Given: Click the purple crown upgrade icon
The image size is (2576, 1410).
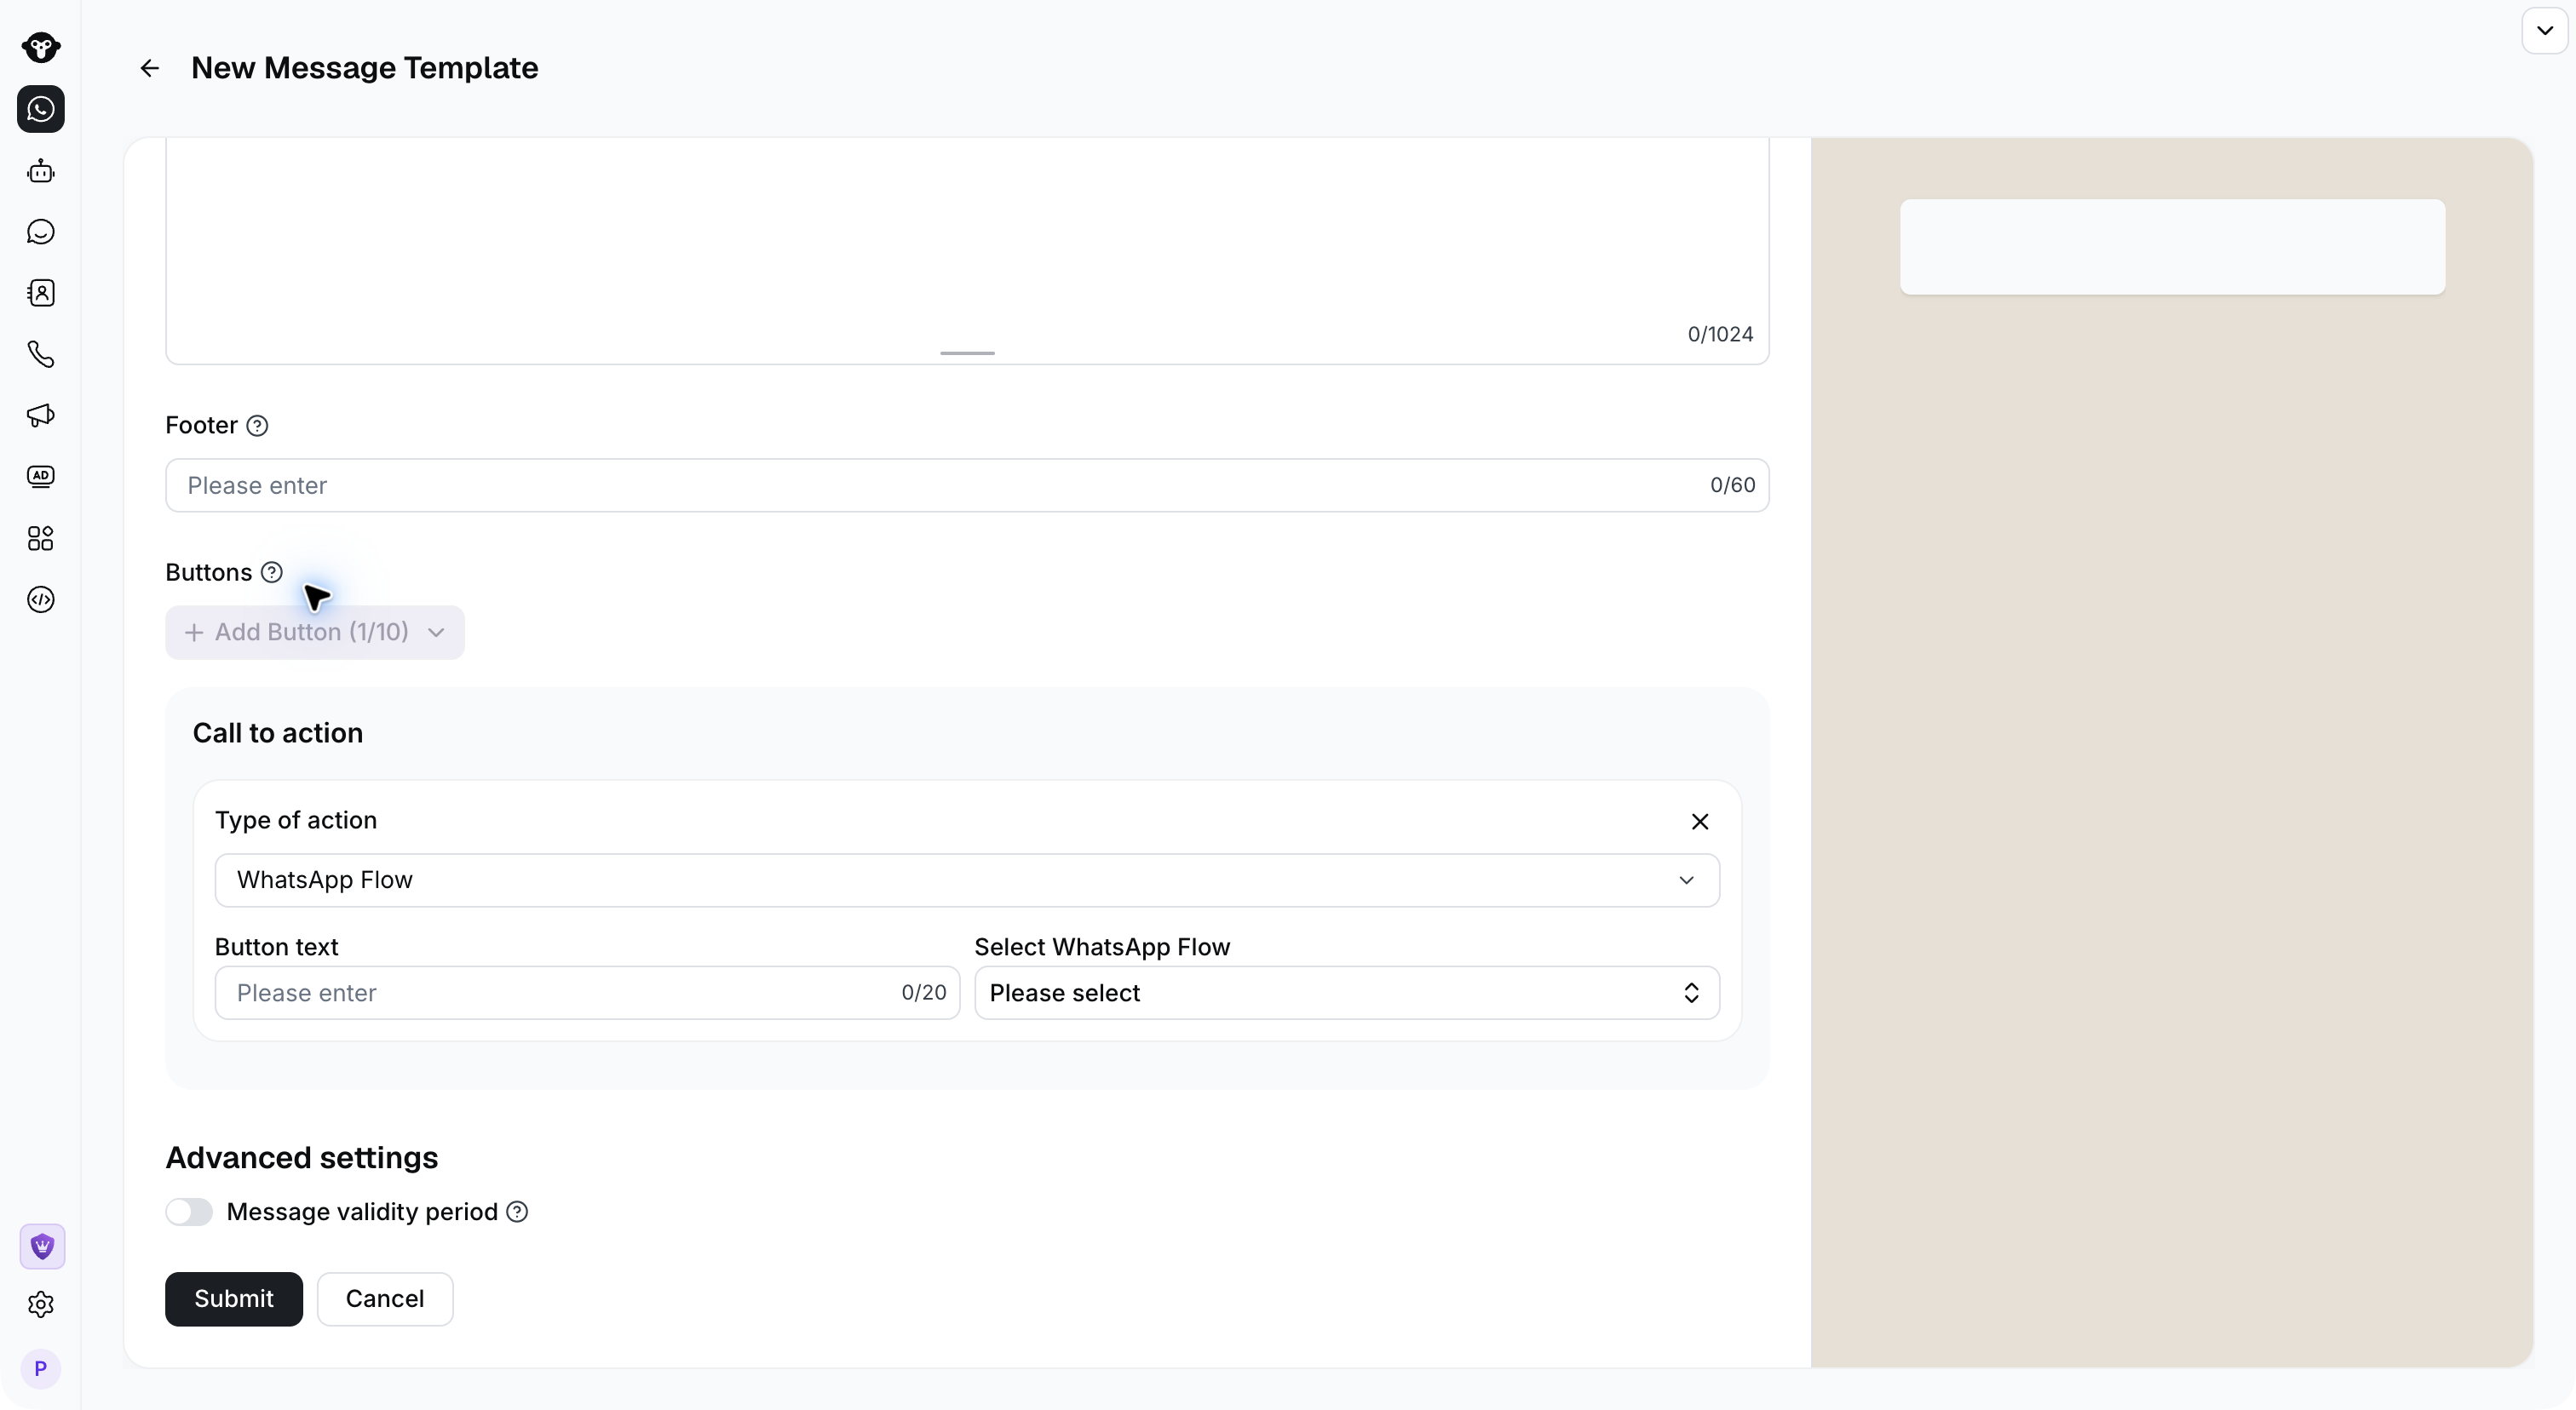Looking at the screenshot, I should tap(42, 1247).
